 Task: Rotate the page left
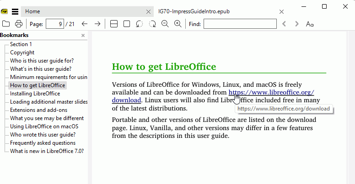(x=140, y=24)
